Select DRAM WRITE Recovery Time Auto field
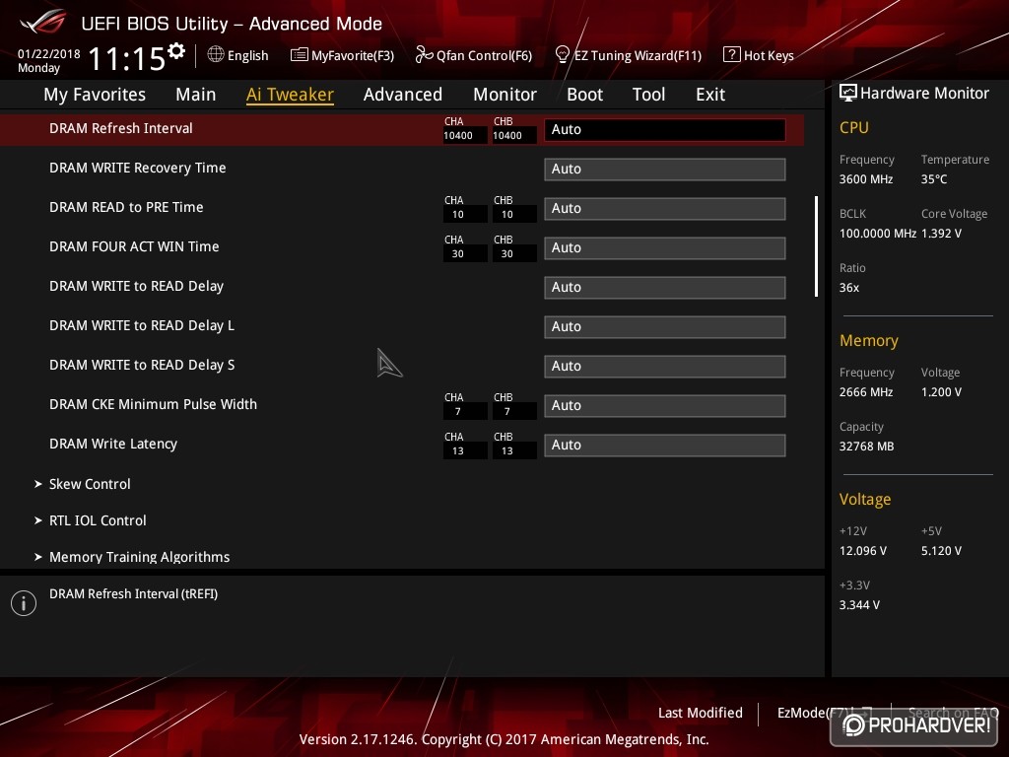Screen dimensions: 1009x757 click(x=665, y=169)
